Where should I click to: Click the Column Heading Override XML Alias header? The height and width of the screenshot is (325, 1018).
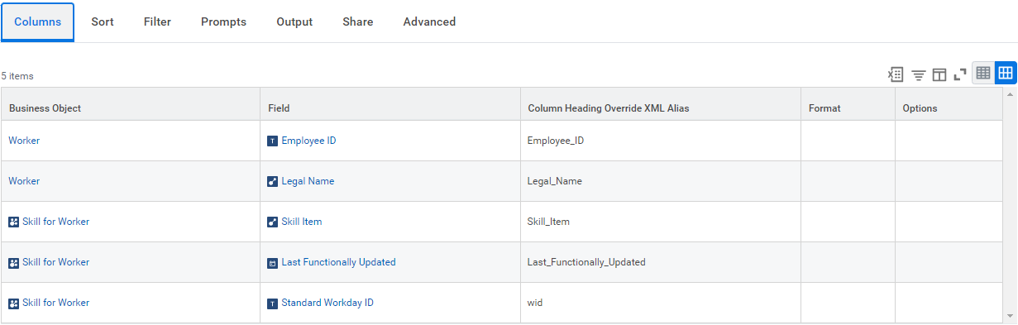pyautogui.click(x=661, y=104)
